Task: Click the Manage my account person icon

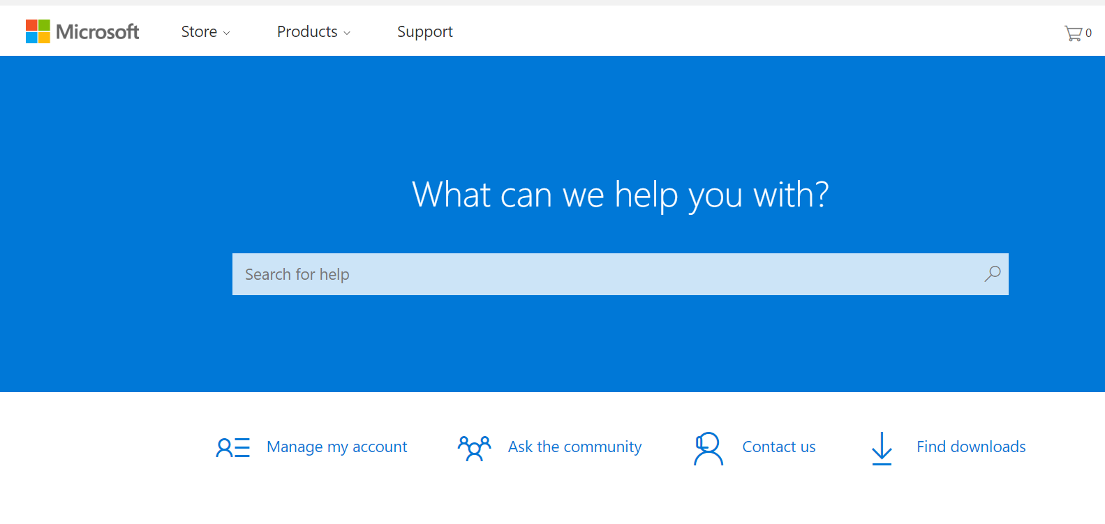Action: point(232,447)
